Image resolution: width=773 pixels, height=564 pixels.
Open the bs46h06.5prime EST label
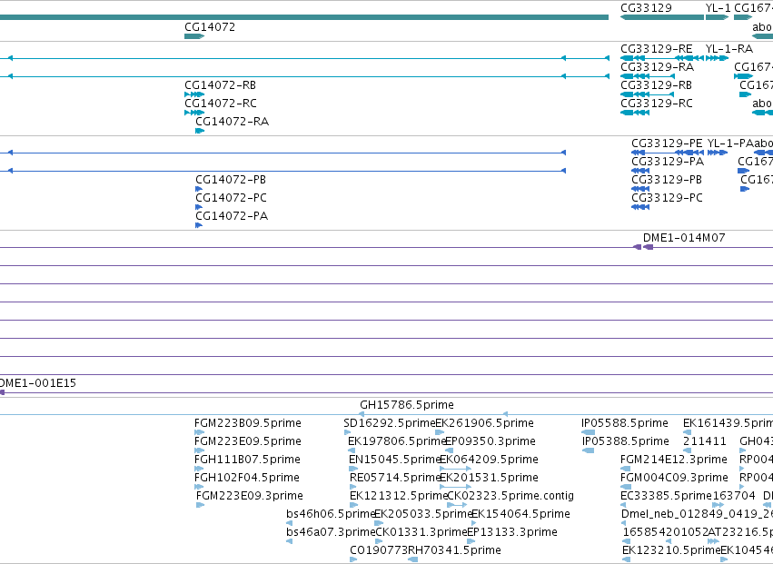pos(331,514)
